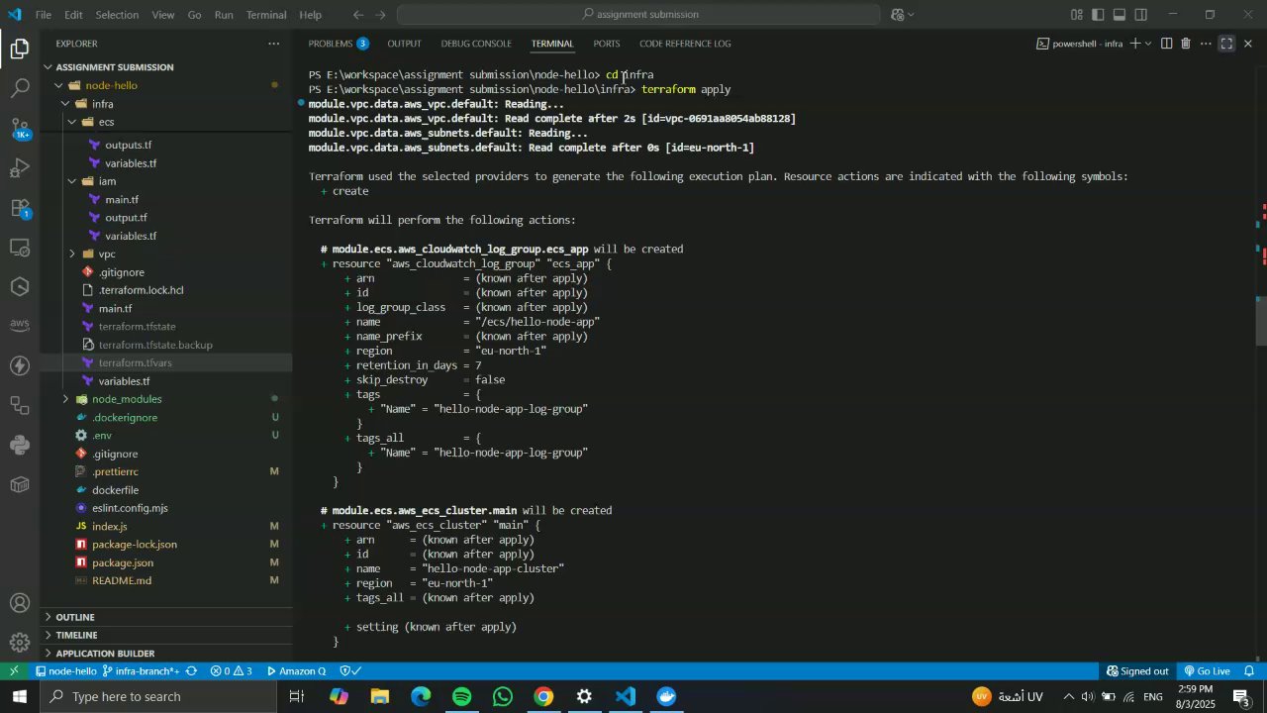Viewport: 1267px width, 713px height.
Task: Expand the node_modules folder
Action: [x=65, y=399]
